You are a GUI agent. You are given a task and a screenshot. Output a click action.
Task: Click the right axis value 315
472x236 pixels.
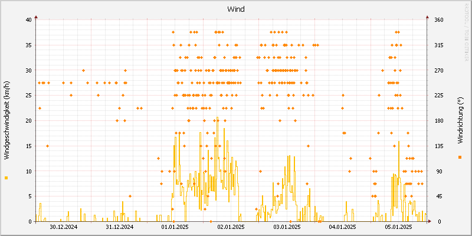pyautogui.click(x=439, y=45)
